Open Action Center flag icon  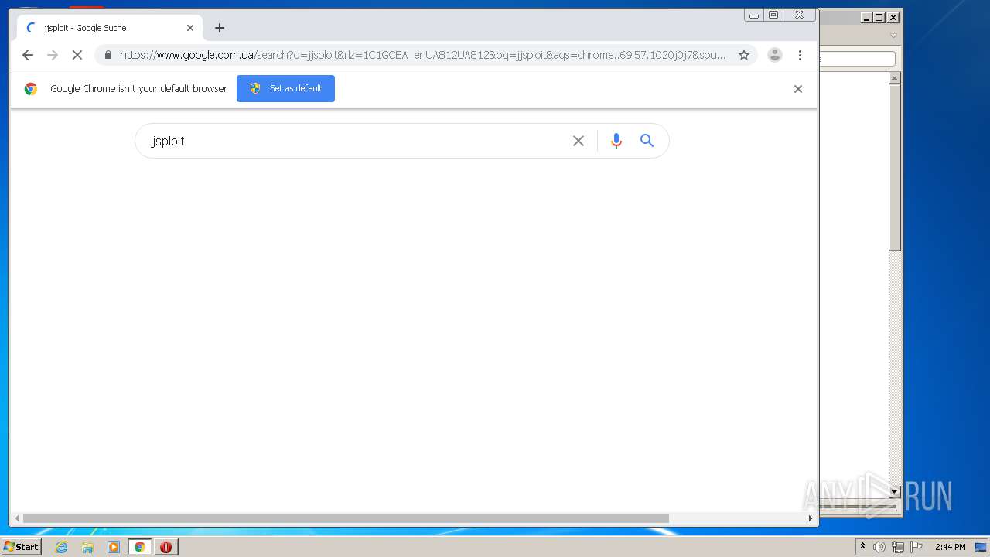pyautogui.click(x=917, y=547)
